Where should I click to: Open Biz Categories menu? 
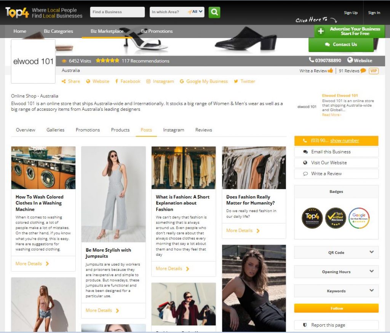58,31
